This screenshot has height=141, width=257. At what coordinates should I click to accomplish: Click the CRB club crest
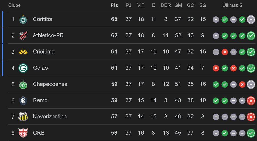23,133
